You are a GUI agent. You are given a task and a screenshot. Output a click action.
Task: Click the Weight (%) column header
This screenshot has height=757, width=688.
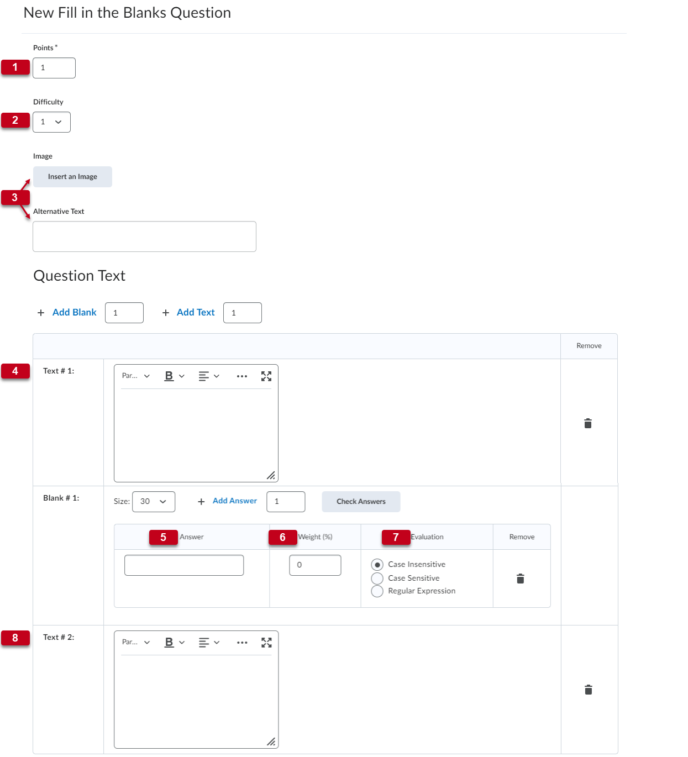click(x=316, y=537)
